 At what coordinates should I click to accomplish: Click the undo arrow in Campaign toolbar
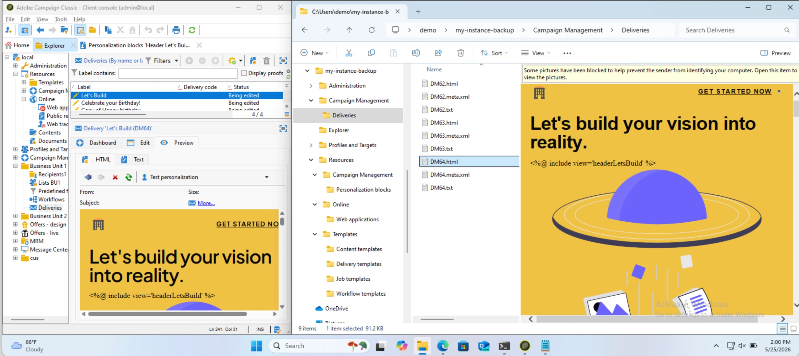click(148, 30)
